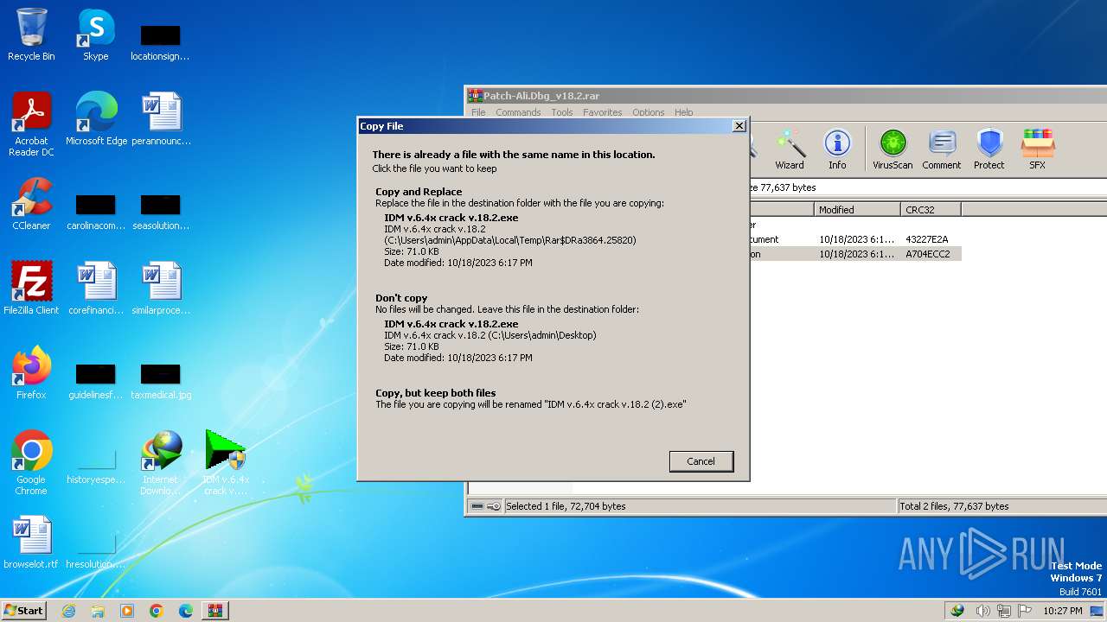
Task: Choose the Copy and Replace option
Action: [x=553, y=227]
